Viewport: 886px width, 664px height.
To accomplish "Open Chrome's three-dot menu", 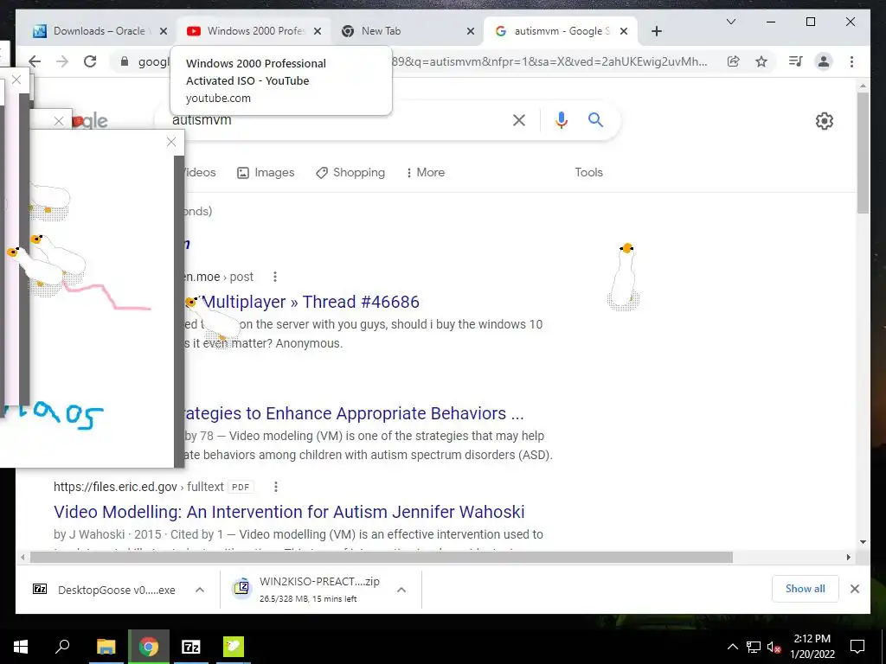I will (851, 61).
